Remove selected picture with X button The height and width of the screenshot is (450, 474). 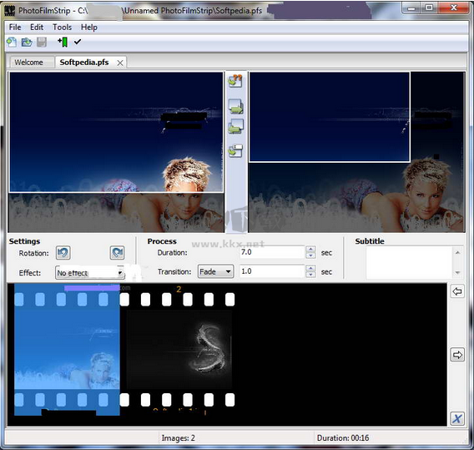pyautogui.click(x=457, y=419)
